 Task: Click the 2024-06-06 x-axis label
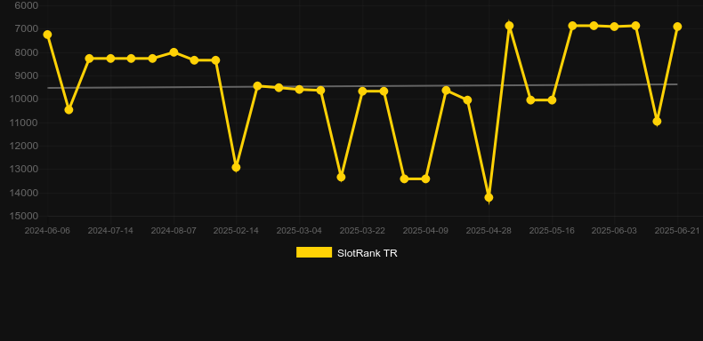[x=47, y=231]
